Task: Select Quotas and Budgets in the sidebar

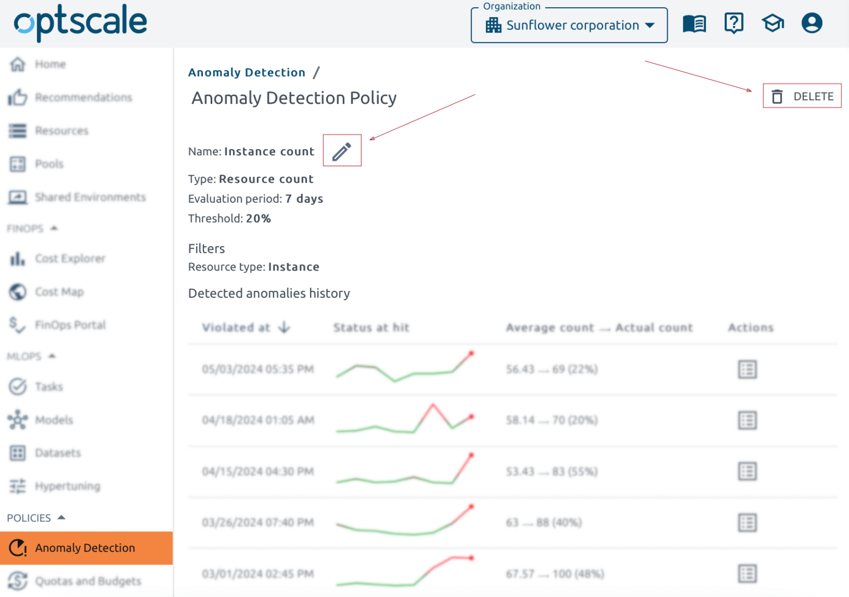Action: 88,581
